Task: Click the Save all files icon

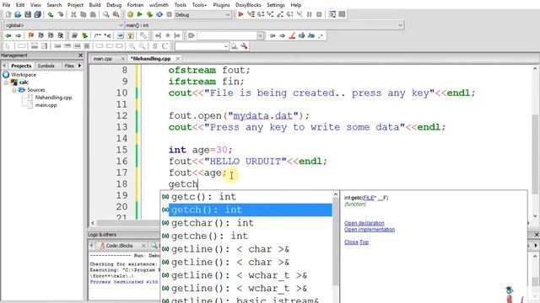Action: (37, 14)
